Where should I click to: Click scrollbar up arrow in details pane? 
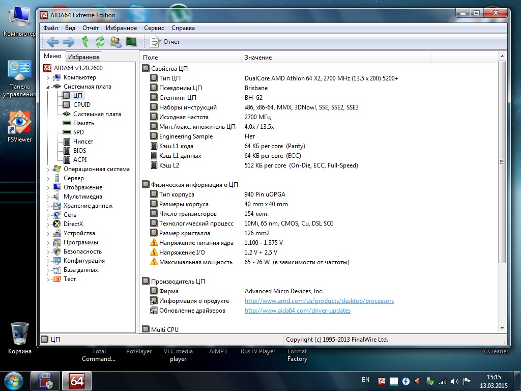pos(502,56)
